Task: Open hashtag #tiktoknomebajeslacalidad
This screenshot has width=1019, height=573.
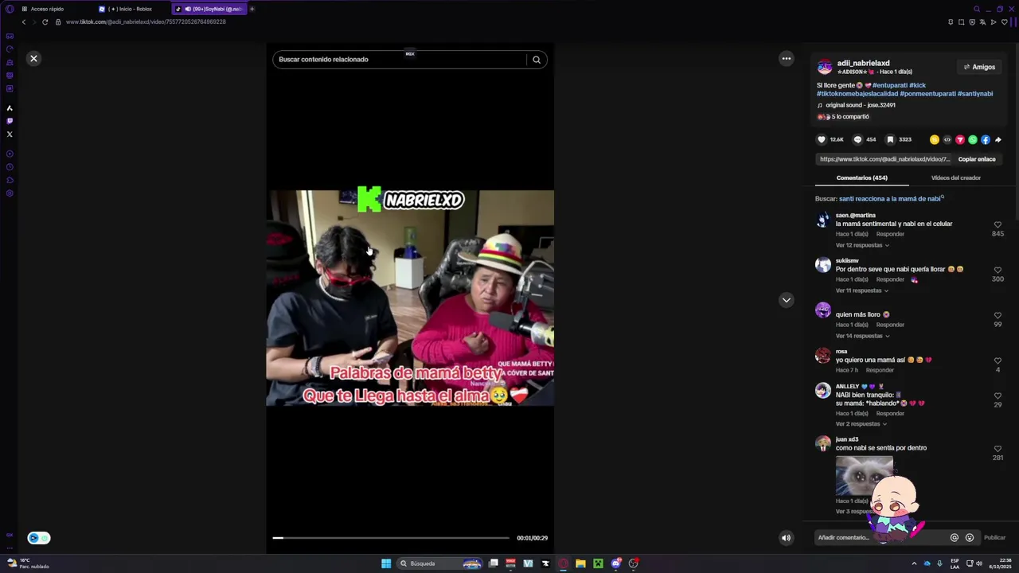Action: 857,94
